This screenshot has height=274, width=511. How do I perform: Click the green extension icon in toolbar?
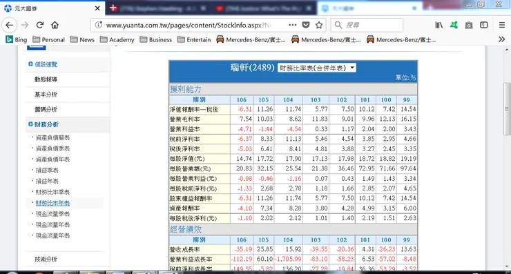click(454, 25)
